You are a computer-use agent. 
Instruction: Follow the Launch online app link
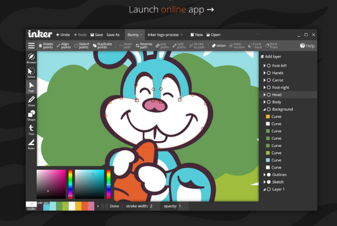click(171, 10)
